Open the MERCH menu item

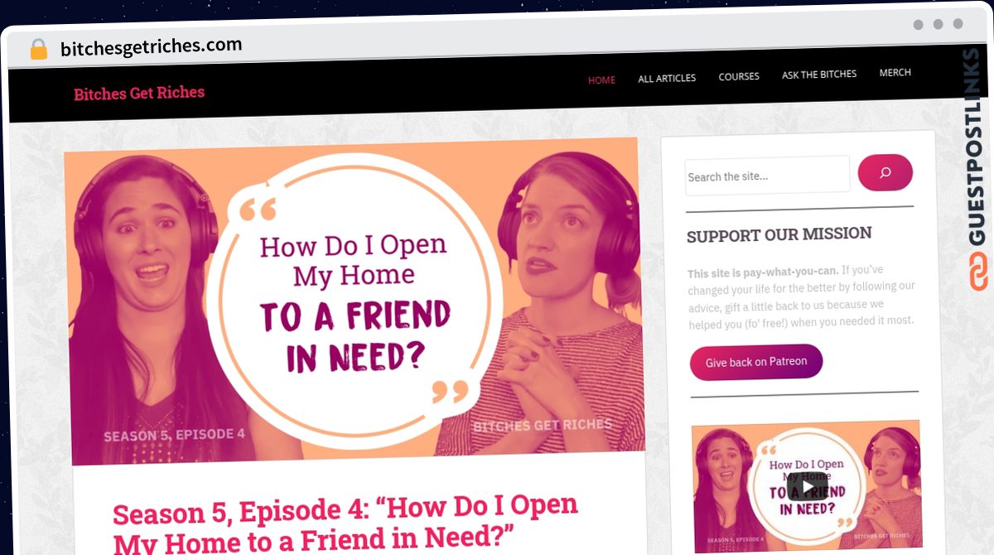895,73
